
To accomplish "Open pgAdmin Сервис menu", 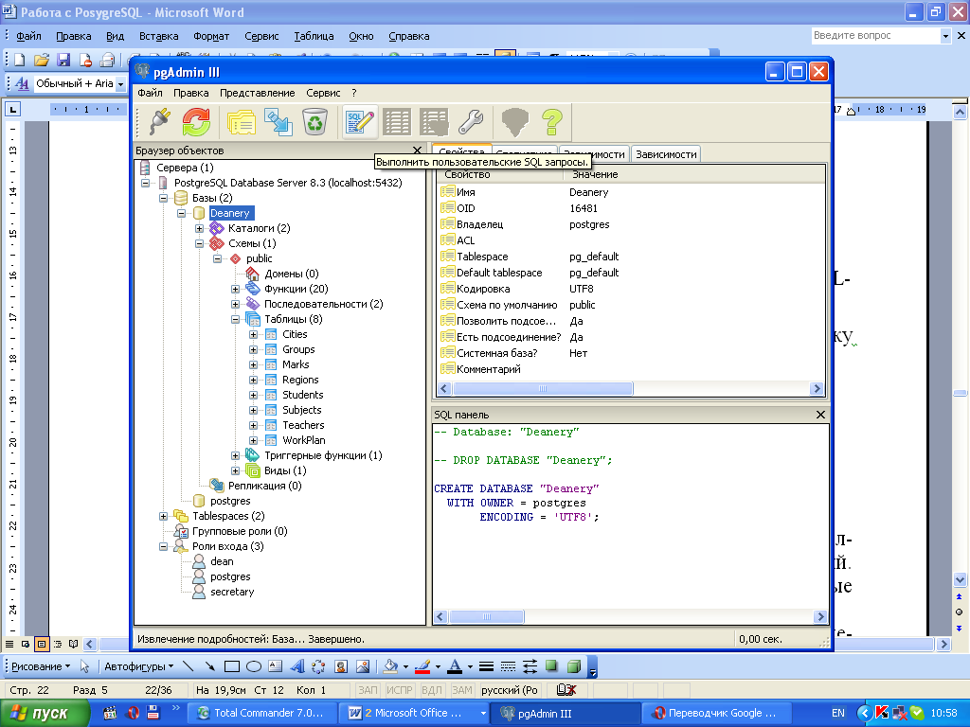I will 323,93.
